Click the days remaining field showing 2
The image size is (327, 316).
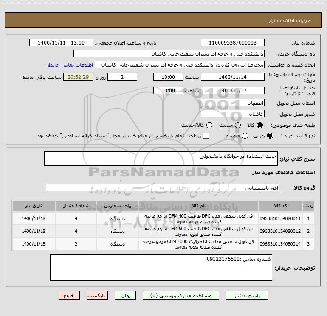click(122, 77)
